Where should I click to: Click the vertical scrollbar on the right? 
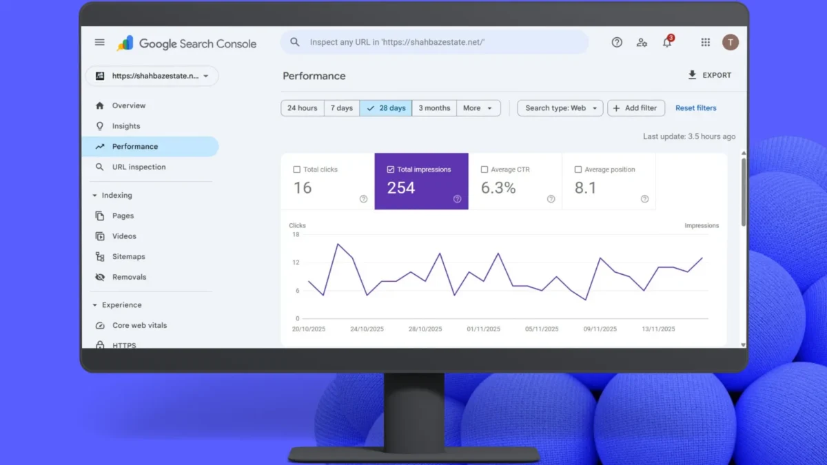[743, 192]
